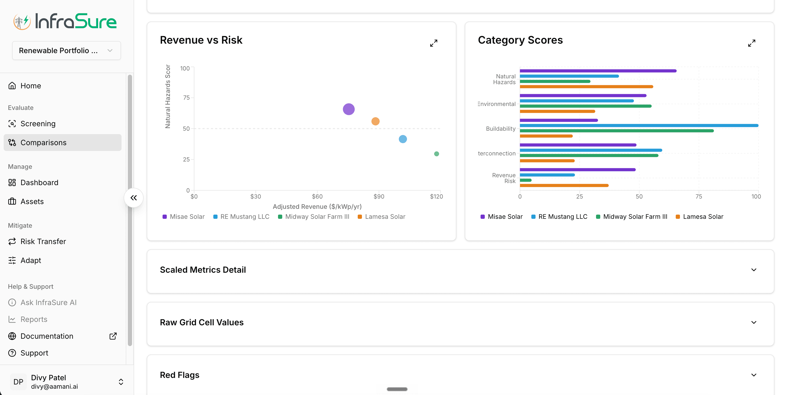The image size is (787, 395).
Task: Click the blue Buildability bar
Action: click(639, 125)
